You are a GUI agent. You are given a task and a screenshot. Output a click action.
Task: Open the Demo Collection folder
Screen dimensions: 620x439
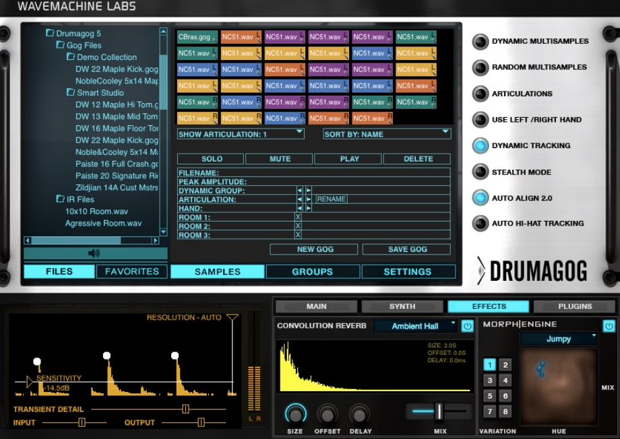pos(102,57)
